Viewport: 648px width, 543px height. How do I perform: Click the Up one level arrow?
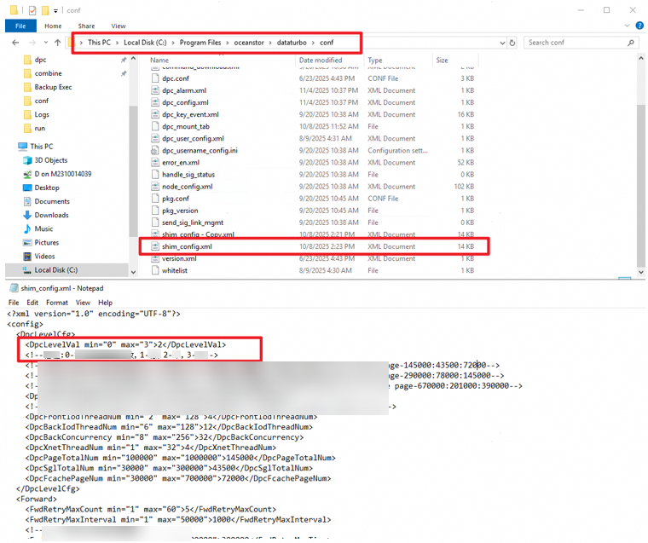58,42
